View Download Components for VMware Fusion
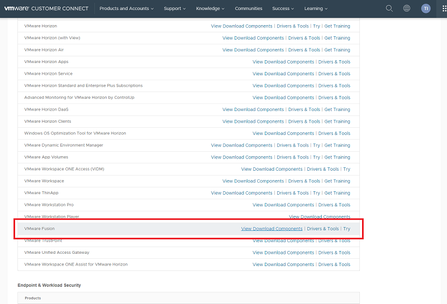This screenshot has width=447, height=304. coord(272,229)
